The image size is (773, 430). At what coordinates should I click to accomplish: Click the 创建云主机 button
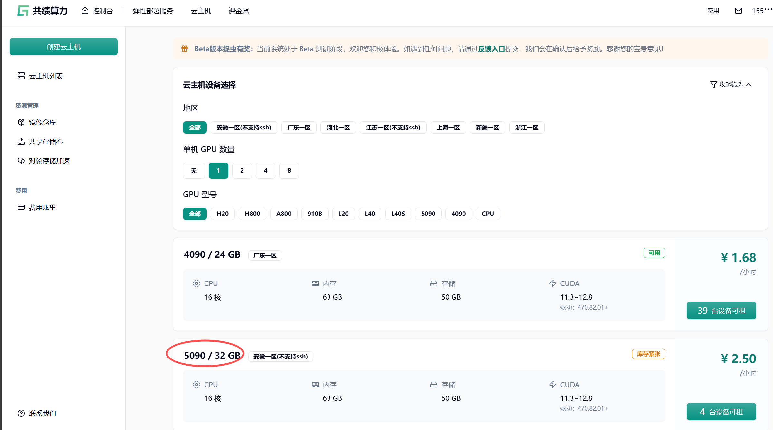pyautogui.click(x=63, y=47)
